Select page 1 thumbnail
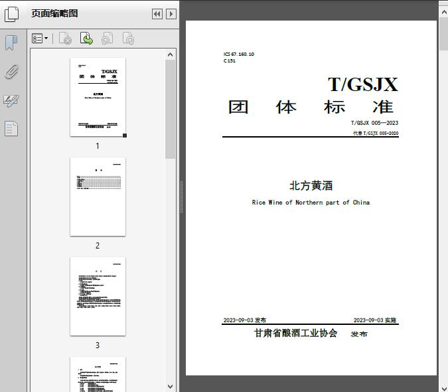The width and height of the screenshot is (448, 392). 98,97
